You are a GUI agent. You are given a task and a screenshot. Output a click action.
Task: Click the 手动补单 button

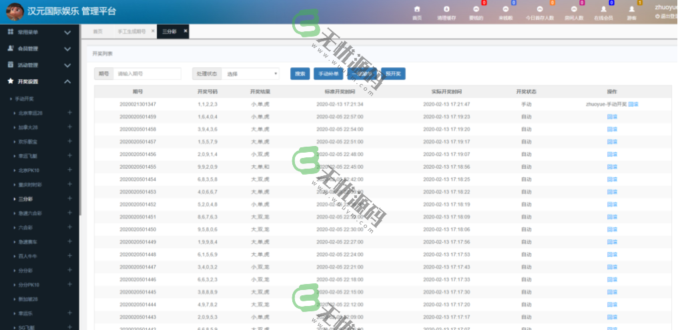328,74
